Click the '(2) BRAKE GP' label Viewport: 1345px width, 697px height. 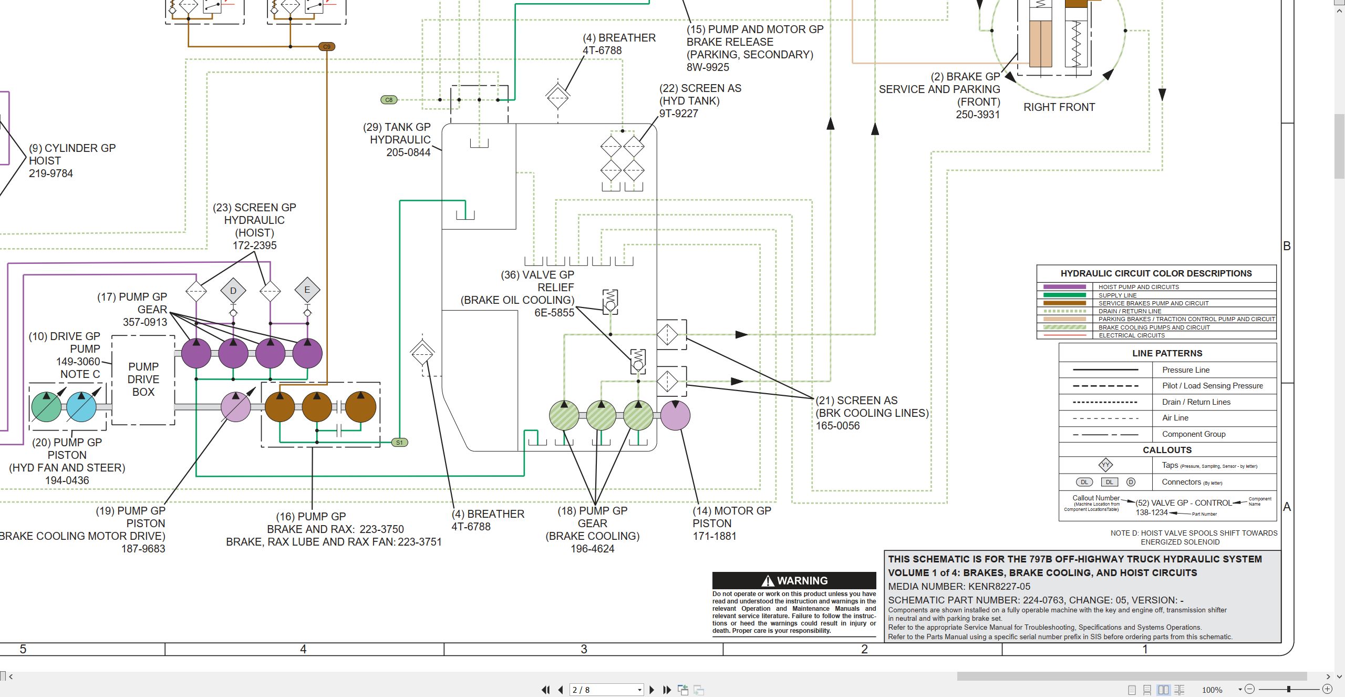(940, 96)
